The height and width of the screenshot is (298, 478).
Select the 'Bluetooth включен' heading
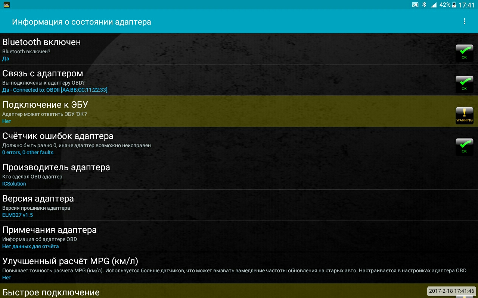[x=41, y=42]
